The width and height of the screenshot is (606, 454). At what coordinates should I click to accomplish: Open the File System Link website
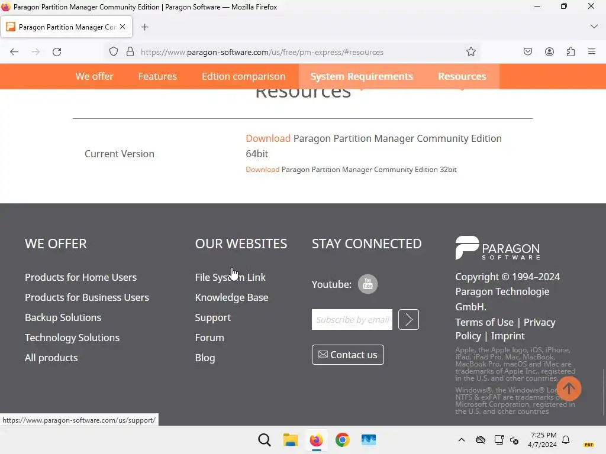tap(230, 277)
